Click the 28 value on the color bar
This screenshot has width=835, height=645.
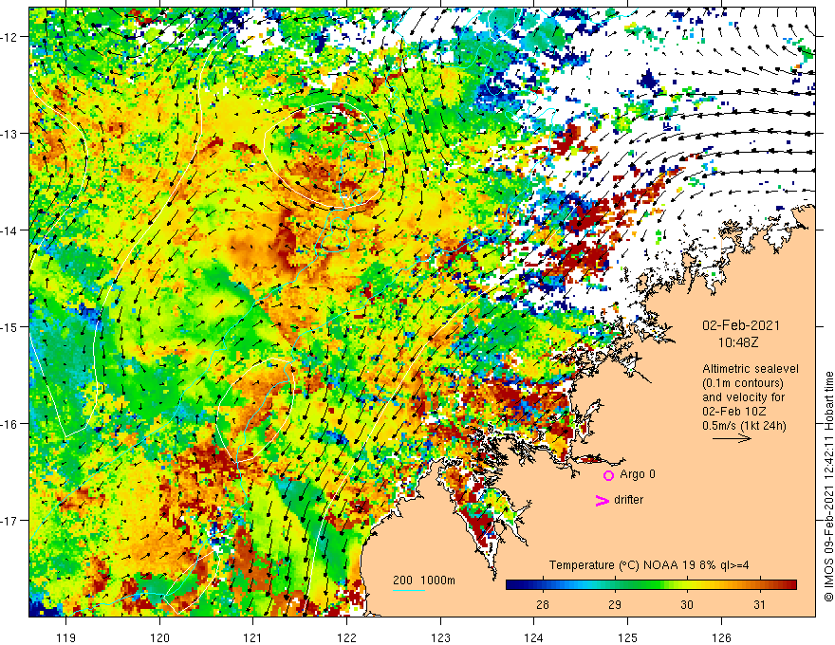(542, 604)
